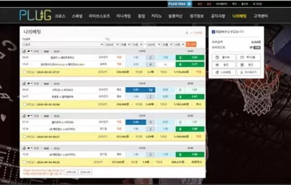Click the 선택삭제 button below the bet list
The height and width of the screenshot is (185, 291).
click(x=71, y=172)
